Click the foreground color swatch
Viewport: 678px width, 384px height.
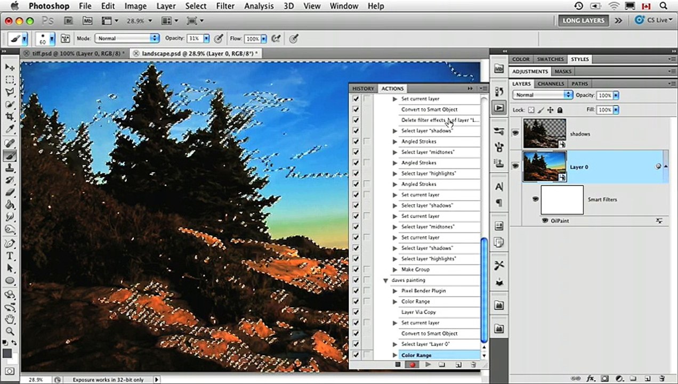pyautogui.click(x=7, y=353)
